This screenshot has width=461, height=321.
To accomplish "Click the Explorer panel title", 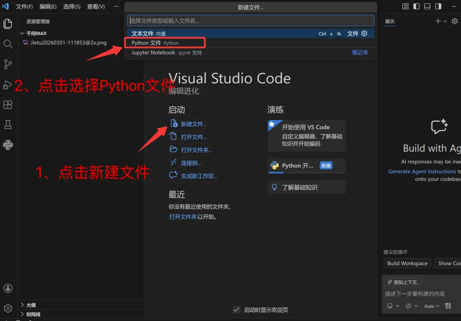I will pos(38,21).
